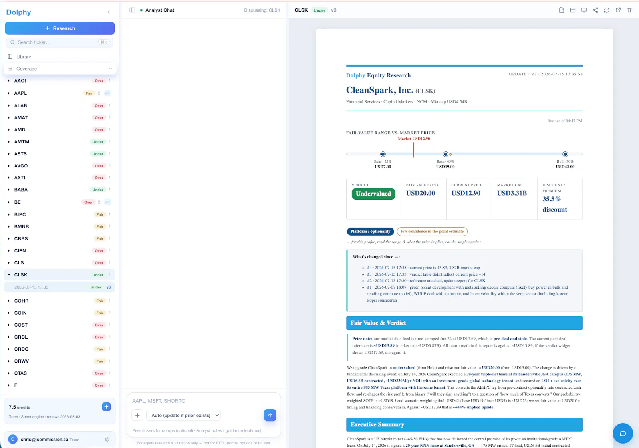
Task: Expand the COIN ticker row
Action: point(9,313)
